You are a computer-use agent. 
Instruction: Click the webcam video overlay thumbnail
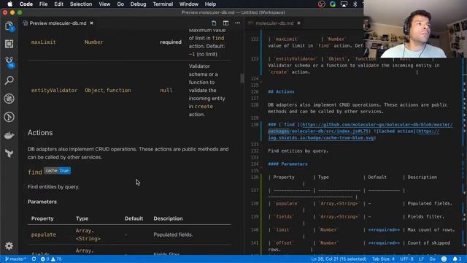pos(415,29)
